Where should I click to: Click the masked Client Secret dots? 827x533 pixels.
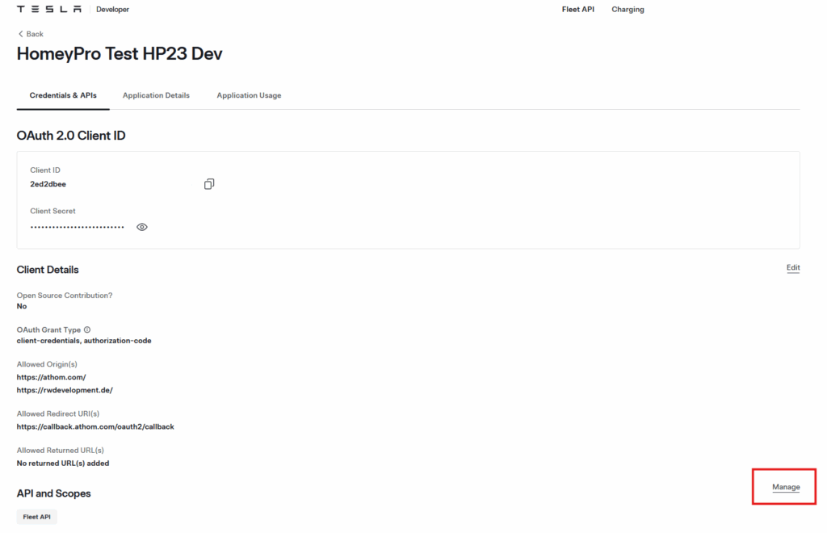click(x=77, y=227)
